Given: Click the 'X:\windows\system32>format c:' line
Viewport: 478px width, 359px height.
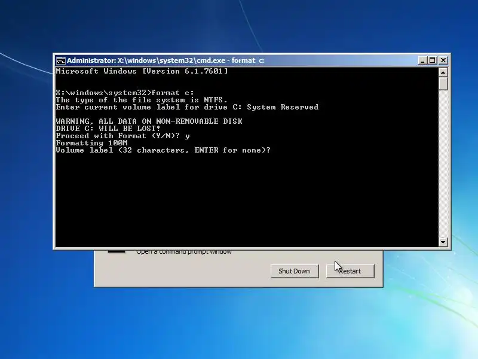Looking at the screenshot, I should (x=125, y=93).
